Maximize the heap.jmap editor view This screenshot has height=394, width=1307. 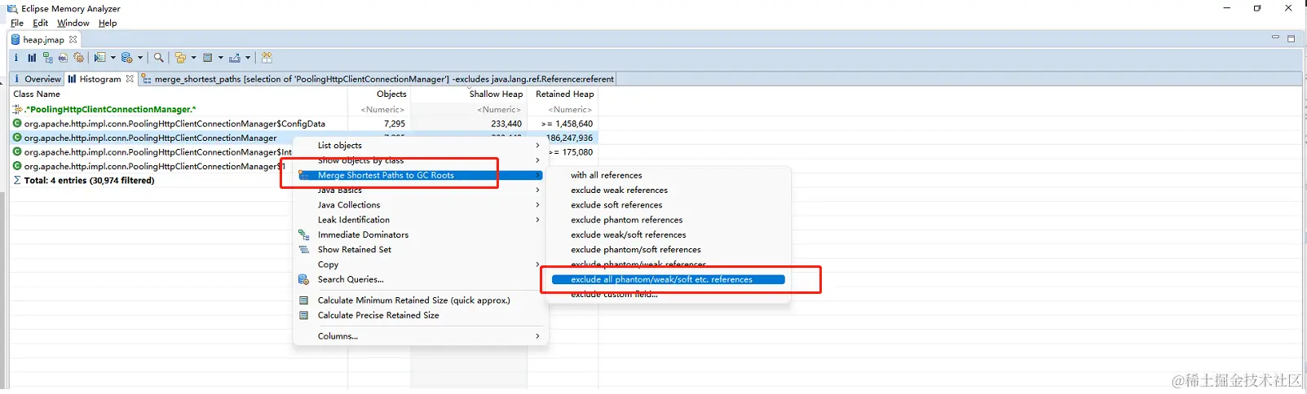click(x=1291, y=38)
